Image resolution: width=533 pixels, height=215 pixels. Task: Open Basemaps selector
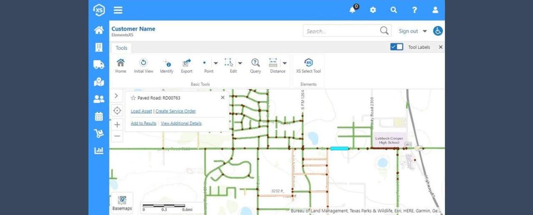[122, 203]
